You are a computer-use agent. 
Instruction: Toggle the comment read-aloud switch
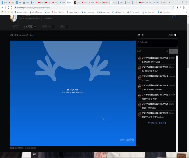pos(175,35)
